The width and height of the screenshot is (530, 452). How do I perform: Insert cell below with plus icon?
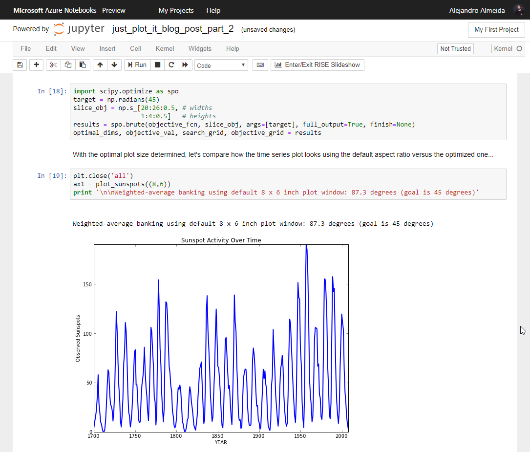(37, 65)
